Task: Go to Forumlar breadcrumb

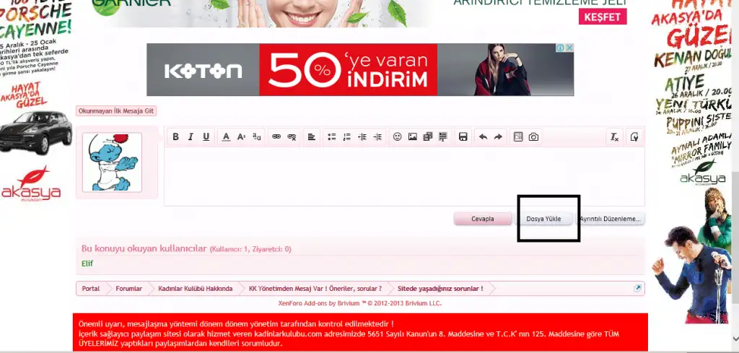Action: 128,289
